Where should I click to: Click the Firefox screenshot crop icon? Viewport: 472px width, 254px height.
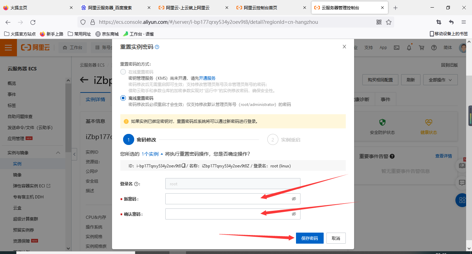click(439, 22)
